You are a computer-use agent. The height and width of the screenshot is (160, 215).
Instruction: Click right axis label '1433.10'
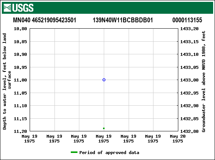[x=189, y=54]
